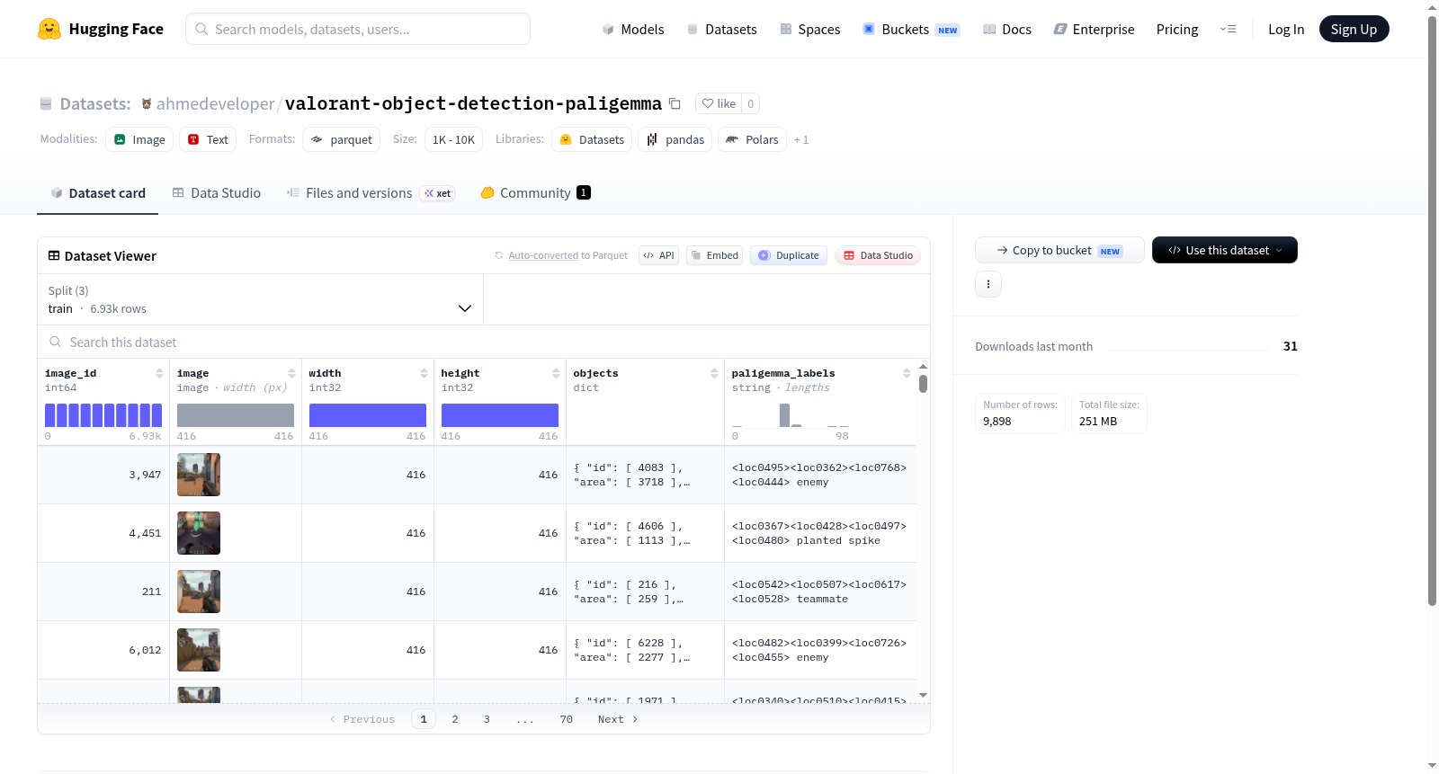1439x774 pixels.
Task: Go to page 3 of the dataset
Action: [487, 719]
